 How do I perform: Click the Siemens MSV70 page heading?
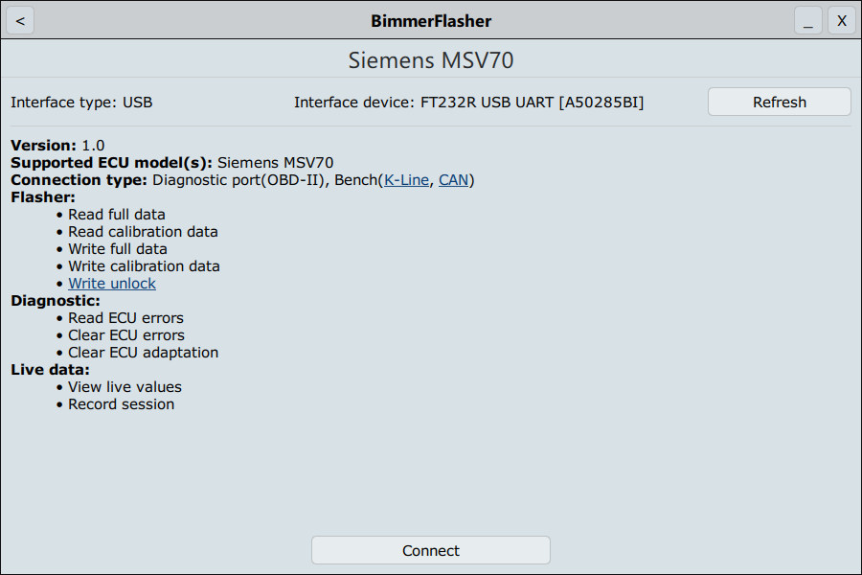(x=431, y=60)
